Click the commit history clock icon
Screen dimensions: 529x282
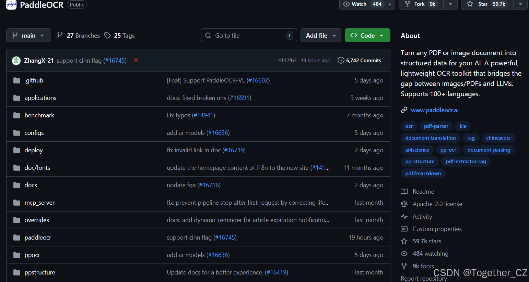(x=341, y=60)
